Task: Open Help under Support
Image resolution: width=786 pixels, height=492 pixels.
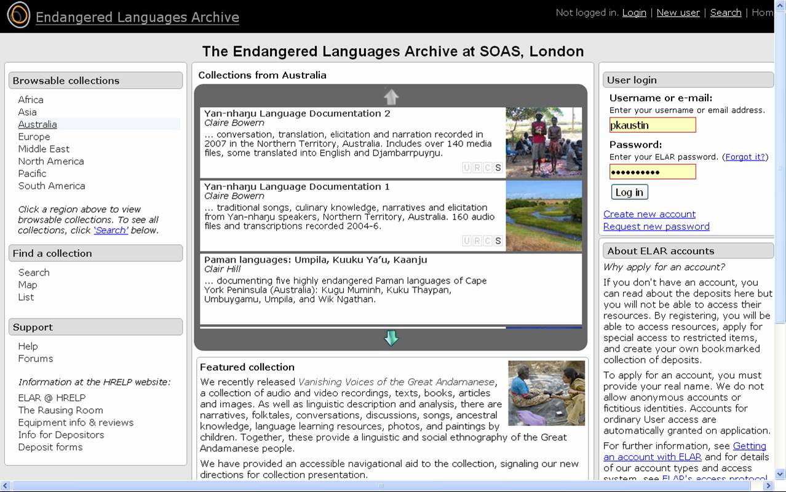Action: pos(28,346)
